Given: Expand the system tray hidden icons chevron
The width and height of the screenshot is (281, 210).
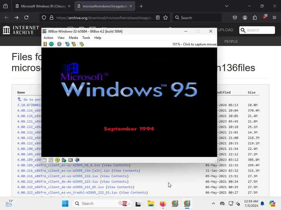Looking at the screenshot, I should tap(213, 203).
